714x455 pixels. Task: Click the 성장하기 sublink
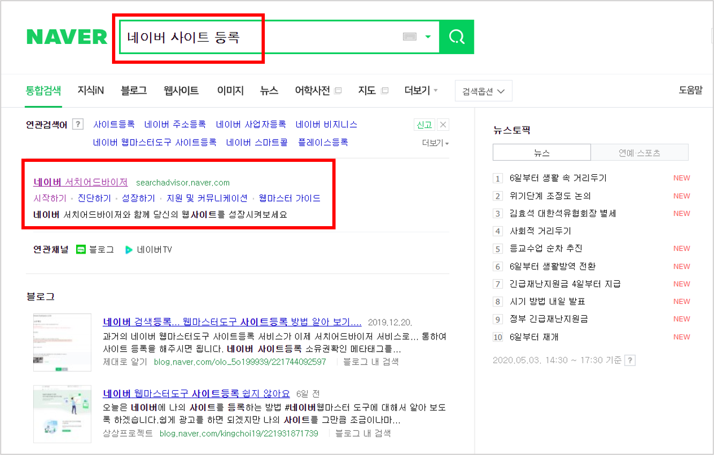(138, 198)
